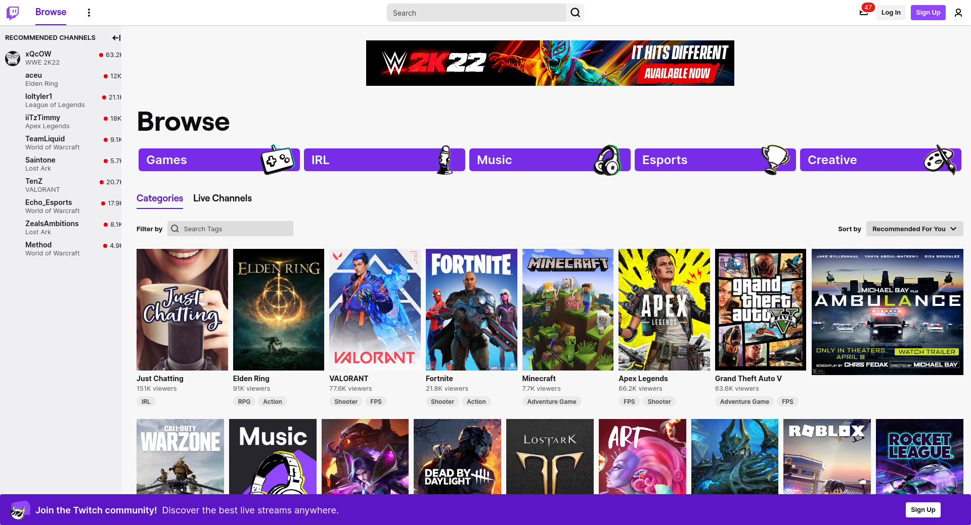
Task: Open the user account icon menu
Action: [x=958, y=13]
